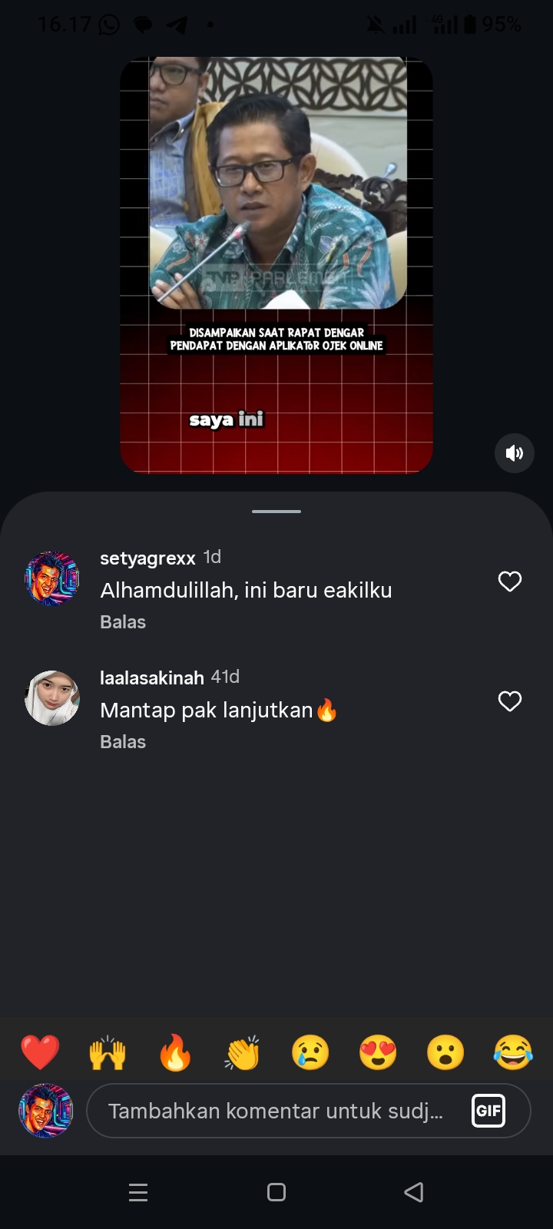Image resolution: width=553 pixels, height=1229 pixels.
Task: Tap the clapping hands emoji reaction
Action: coord(243,1052)
